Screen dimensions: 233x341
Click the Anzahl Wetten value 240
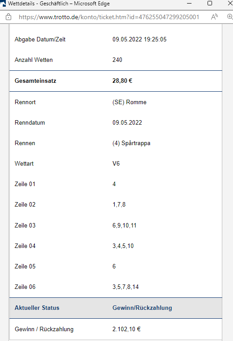click(x=117, y=60)
